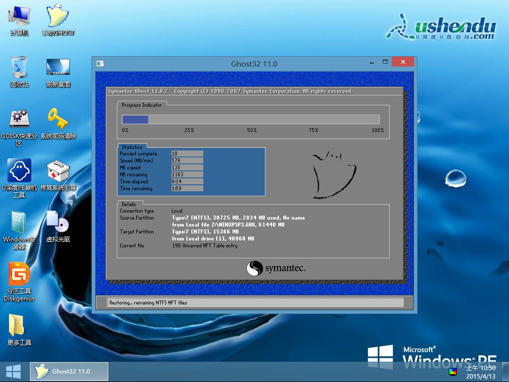Click the system tray color display icon
Image resolution: width=509 pixels, height=382 pixels.
[x=453, y=372]
